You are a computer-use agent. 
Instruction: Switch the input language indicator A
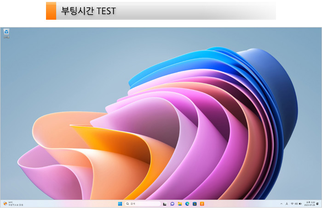tap(287, 204)
